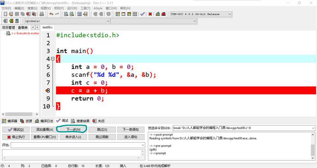Switch to the 编译日志 bottom tab

[x=44, y=121]
